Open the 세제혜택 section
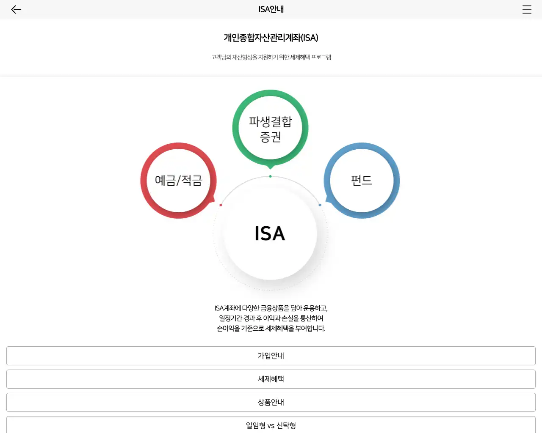542x433 pixels. click(x=271, y=379)
